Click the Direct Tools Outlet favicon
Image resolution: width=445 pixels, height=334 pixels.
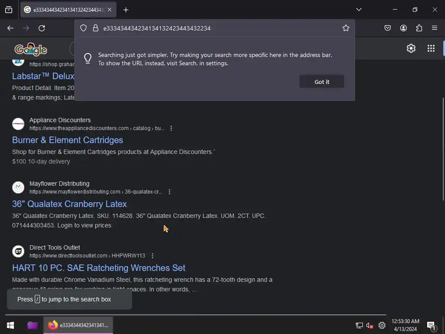[x=18, y=251]
